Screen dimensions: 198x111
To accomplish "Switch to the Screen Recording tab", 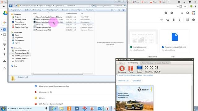I will click(x=132, y=63).
